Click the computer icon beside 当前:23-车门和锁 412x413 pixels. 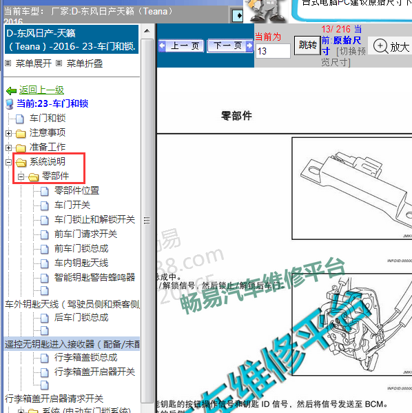point(10,104)
